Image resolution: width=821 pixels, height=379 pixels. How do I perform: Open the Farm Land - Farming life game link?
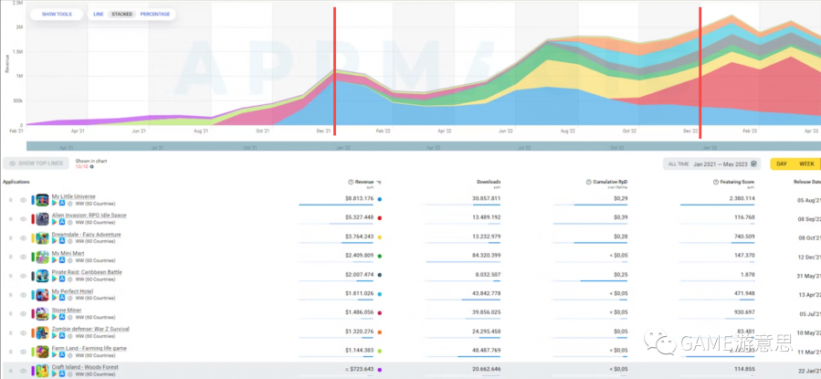(89, 348)
